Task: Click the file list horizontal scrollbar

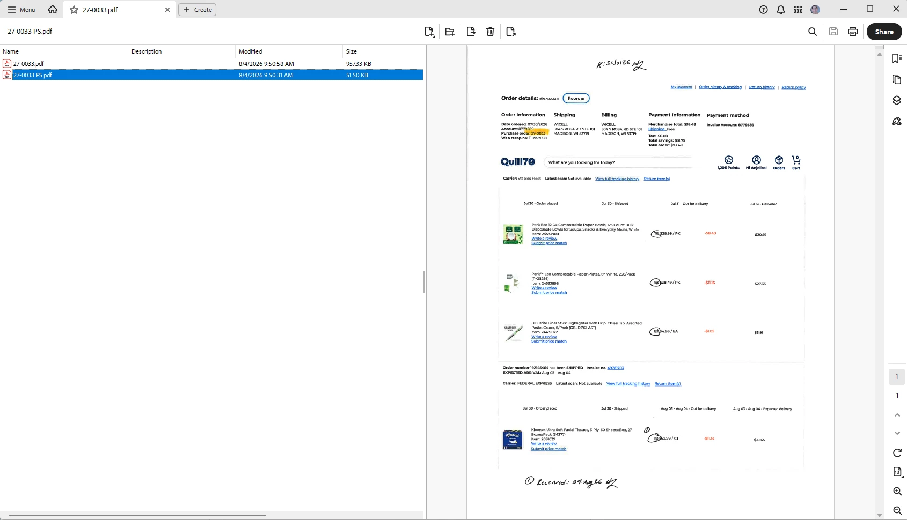Action: [137, 515]
